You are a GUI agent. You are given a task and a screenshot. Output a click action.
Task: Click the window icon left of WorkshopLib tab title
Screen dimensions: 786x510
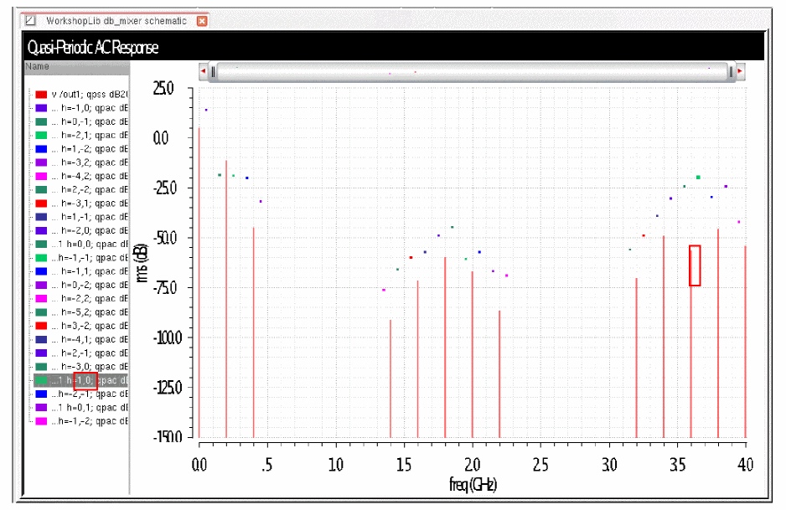point(30,21)
